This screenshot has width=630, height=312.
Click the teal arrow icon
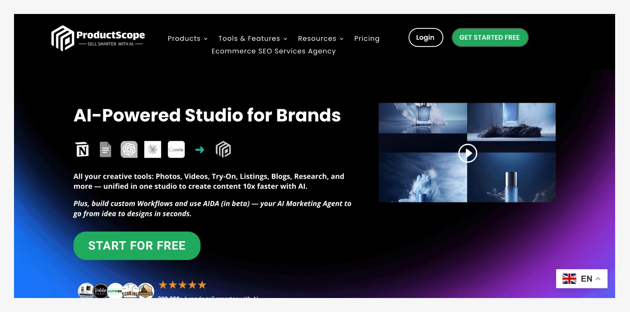click(199, 150)
